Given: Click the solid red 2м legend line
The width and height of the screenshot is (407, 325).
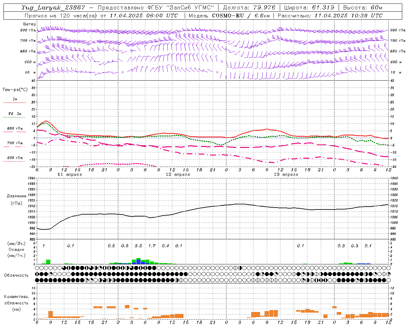Looking at the screenshot, I should pyautogui.click(x=15, y=103).
